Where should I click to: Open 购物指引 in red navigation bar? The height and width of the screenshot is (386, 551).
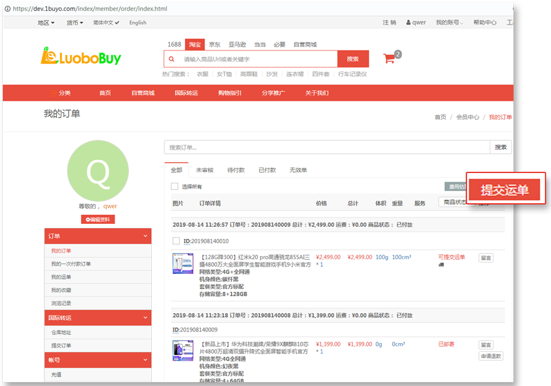point(230,93)
